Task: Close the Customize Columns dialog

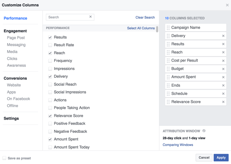Action: (x=227, y=5)
